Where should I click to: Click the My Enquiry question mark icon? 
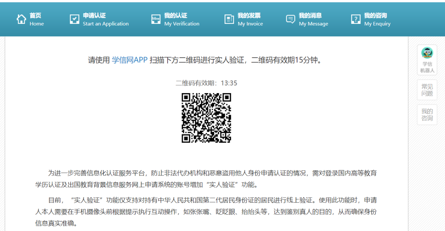pyautogui.click(x=356, y=19)
